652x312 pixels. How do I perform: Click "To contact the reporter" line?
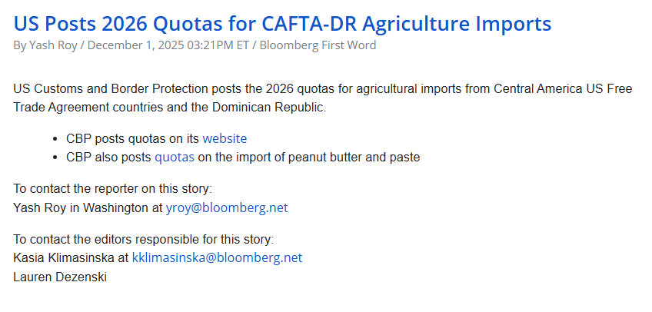pos(113,188)
